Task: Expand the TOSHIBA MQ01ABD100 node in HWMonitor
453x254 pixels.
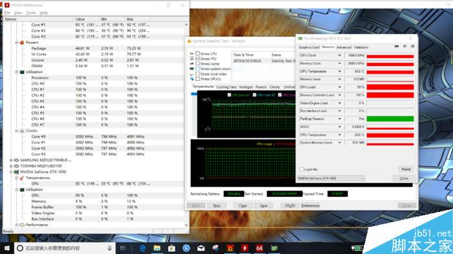Action: point(11,166)
